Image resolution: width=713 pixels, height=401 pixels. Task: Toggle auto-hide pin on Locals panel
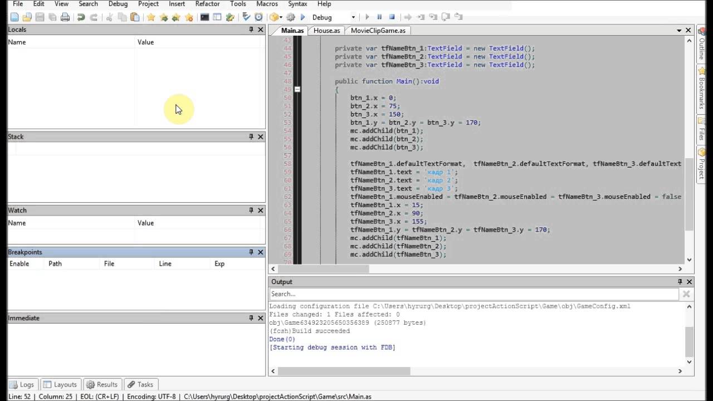pyautogui.click(x=251, y=30)
